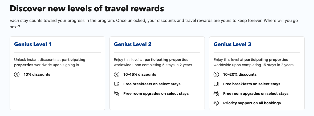This screenshot has width=314, height=116.
Task: Click Level 2 free room upgrades text
Action: click(156, 93)
